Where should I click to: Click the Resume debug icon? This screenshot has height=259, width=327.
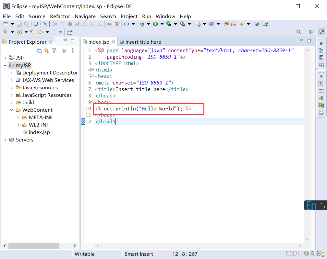[x=55, y=24]
